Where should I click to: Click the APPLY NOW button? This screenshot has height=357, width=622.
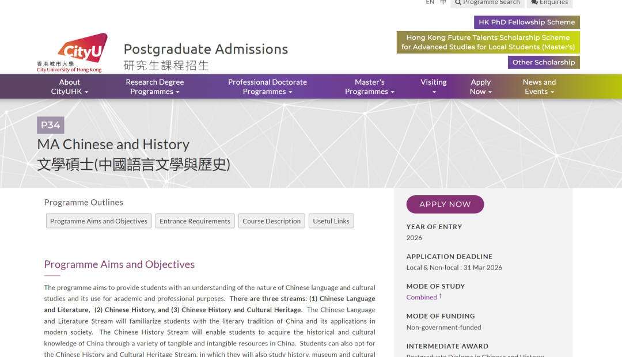(445, 204)
